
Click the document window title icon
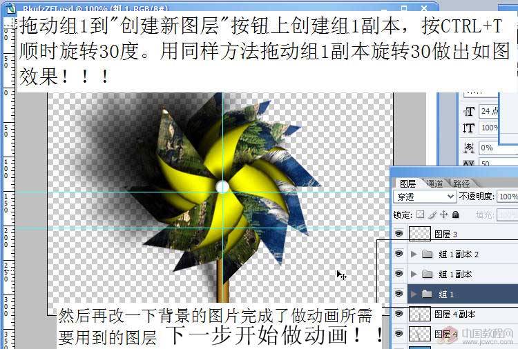tap(11, 8)
